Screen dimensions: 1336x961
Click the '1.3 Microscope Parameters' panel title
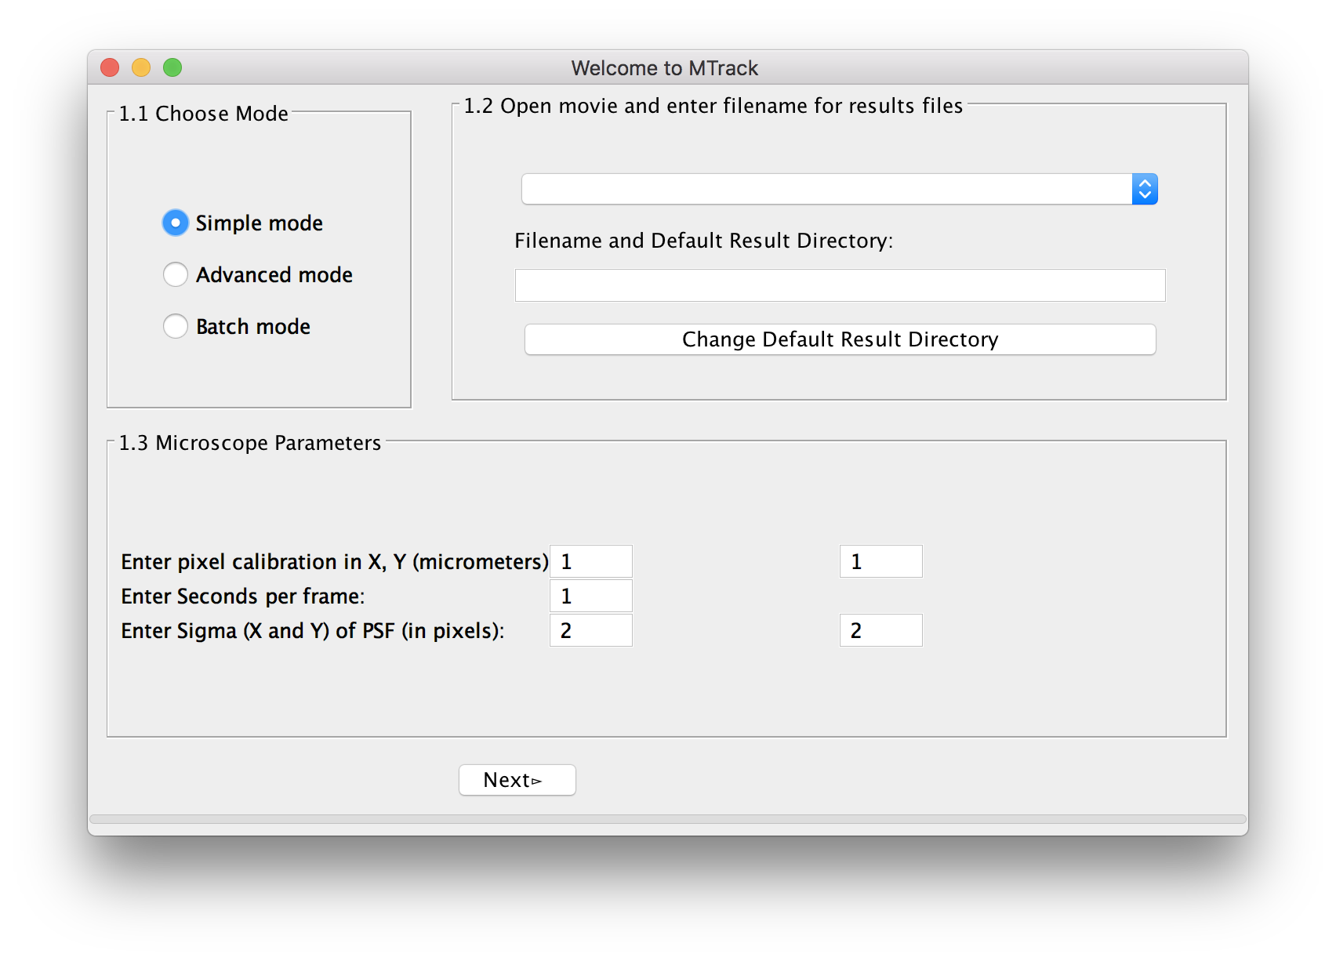250,443
